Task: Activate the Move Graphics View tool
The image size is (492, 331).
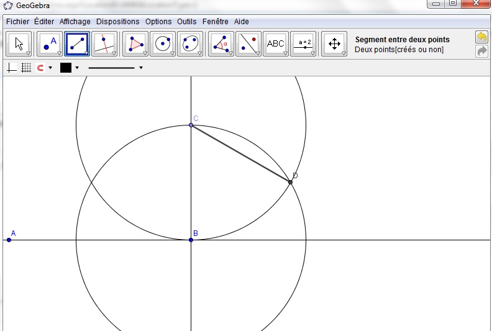Action: (x=334, y=43)
